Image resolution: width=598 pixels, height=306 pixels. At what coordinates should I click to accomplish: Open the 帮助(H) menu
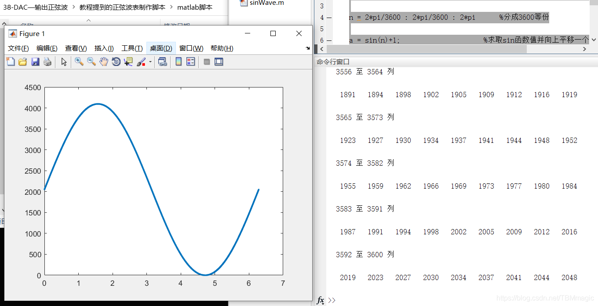pyautogui.click(x=222, y=48)
